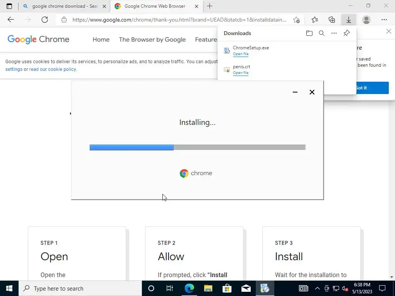Open Microsoft Store from taskbar

point(227,288)
